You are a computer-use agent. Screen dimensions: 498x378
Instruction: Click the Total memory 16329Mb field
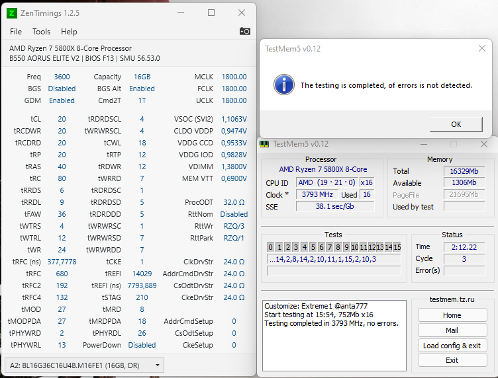[464, 171]
